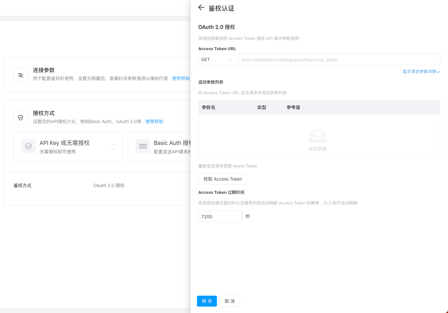Click the dropdown chevron next to GET
This screenshot has height=313, width=448.
point(229,59)
